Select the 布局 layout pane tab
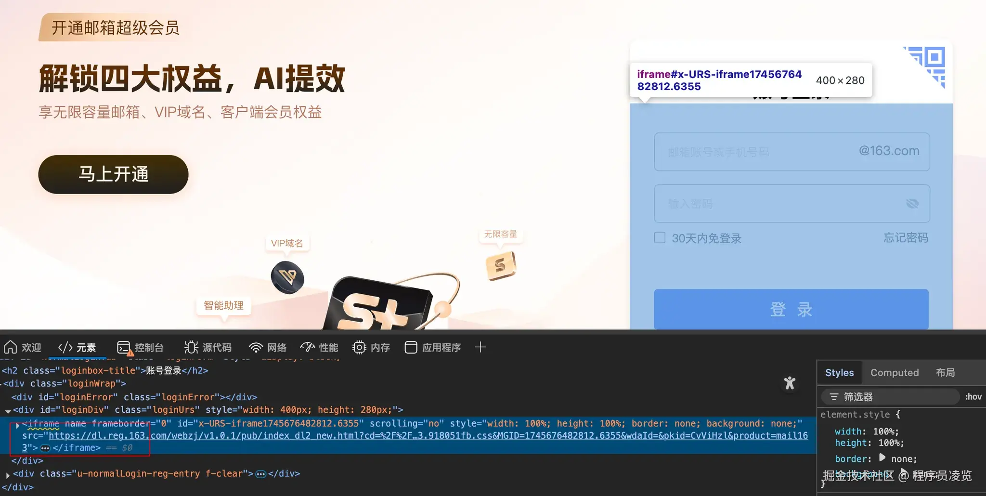The image size is (986, 496). tap(945, 372)
